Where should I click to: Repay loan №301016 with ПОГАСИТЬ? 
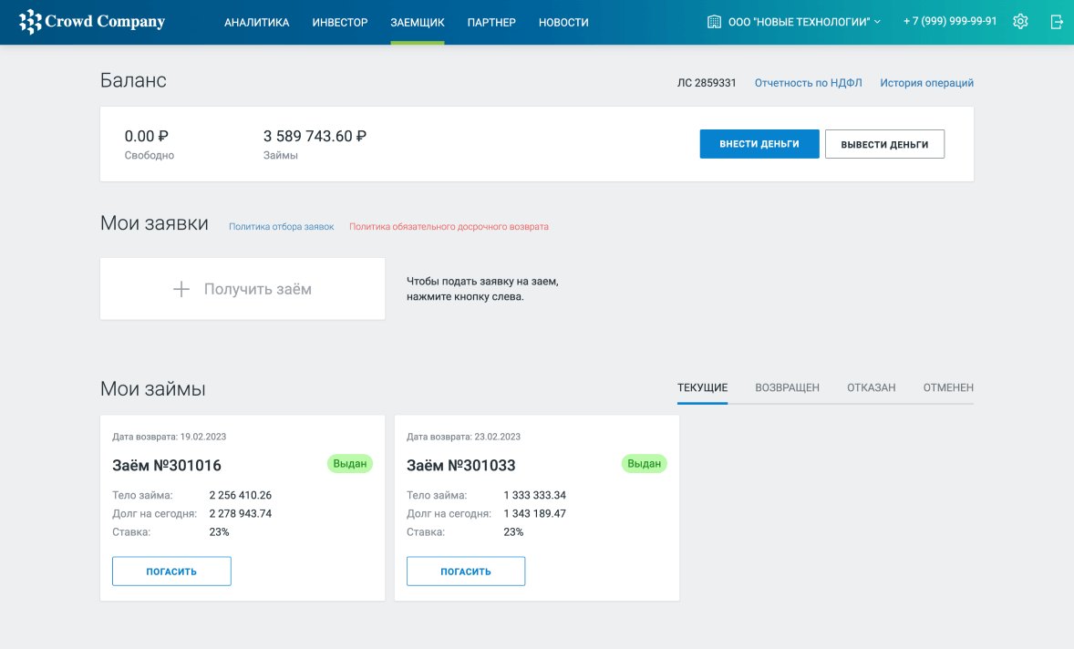(x=172, y=571)
